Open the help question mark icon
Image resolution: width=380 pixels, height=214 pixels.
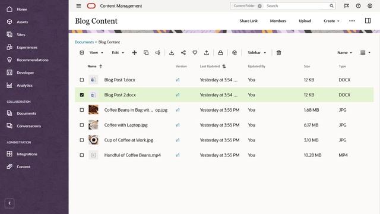[358, 6]
